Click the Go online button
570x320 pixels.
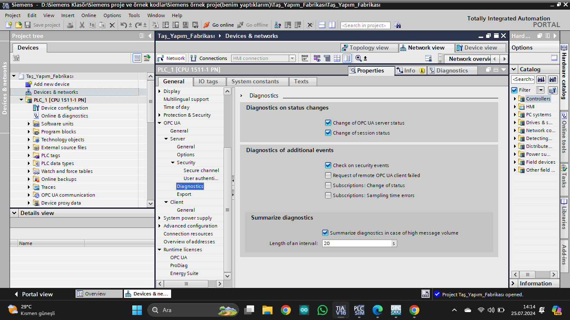[219, 25]
